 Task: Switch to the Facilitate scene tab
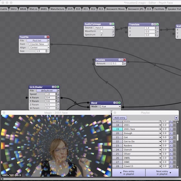(x=159, y=9)
